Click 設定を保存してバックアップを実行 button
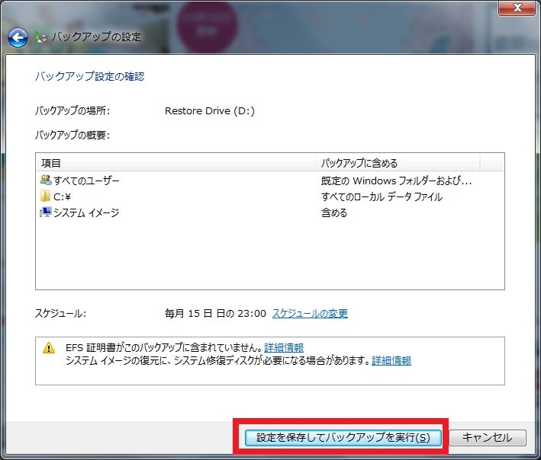The height and width of the screenshot is (460, 541). click(343, 438)
